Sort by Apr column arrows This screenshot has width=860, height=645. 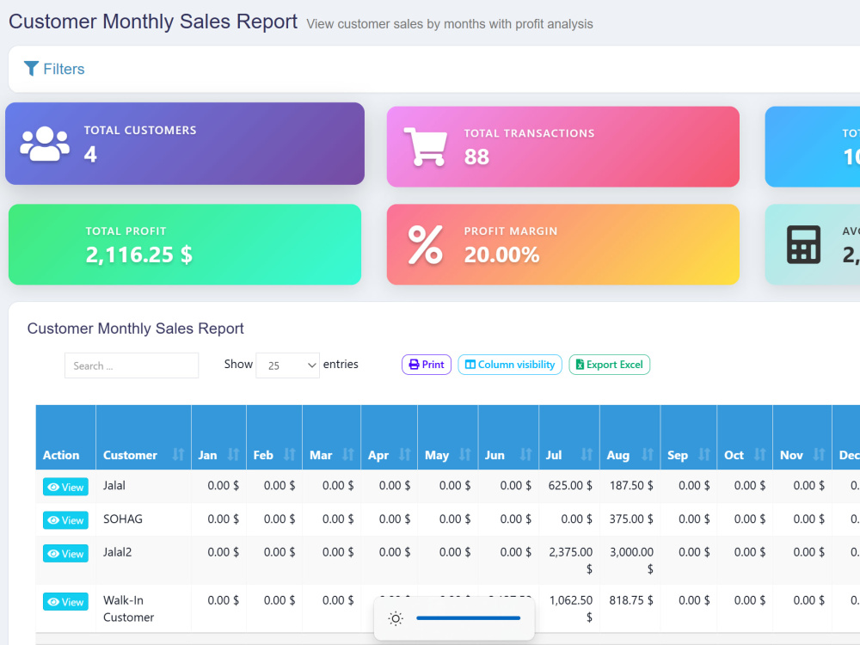click(x=404, y=455)
